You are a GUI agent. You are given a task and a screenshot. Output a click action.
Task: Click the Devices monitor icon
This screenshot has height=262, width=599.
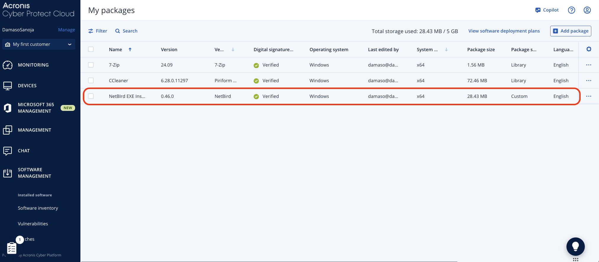click(x=8, y=86)
